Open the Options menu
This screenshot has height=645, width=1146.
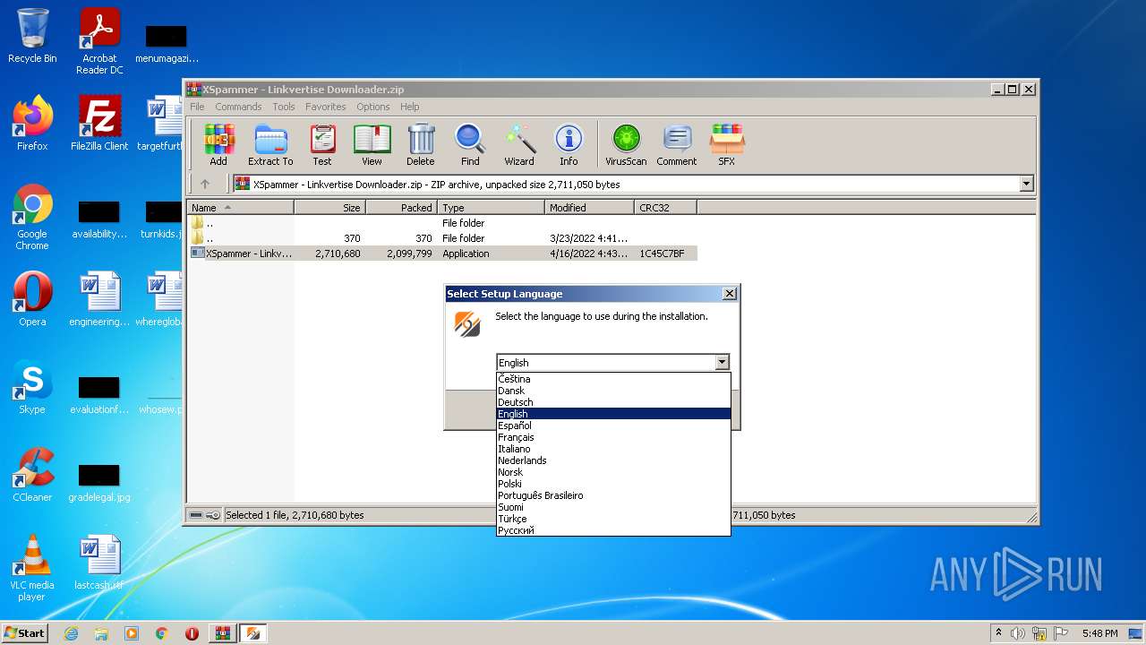[373, 107]
